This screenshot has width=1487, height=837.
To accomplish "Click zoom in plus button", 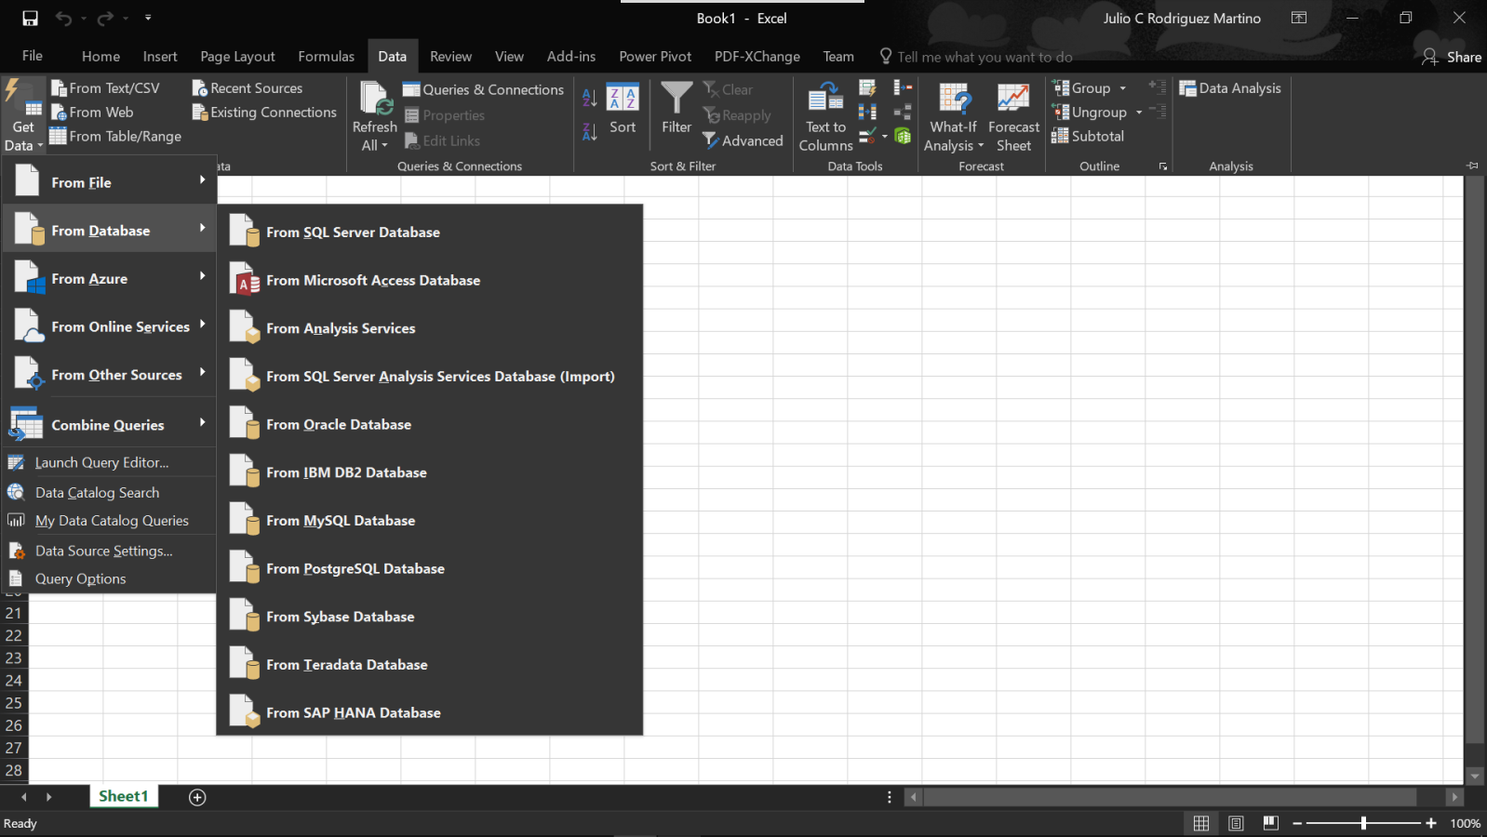I will point(1431,823).
